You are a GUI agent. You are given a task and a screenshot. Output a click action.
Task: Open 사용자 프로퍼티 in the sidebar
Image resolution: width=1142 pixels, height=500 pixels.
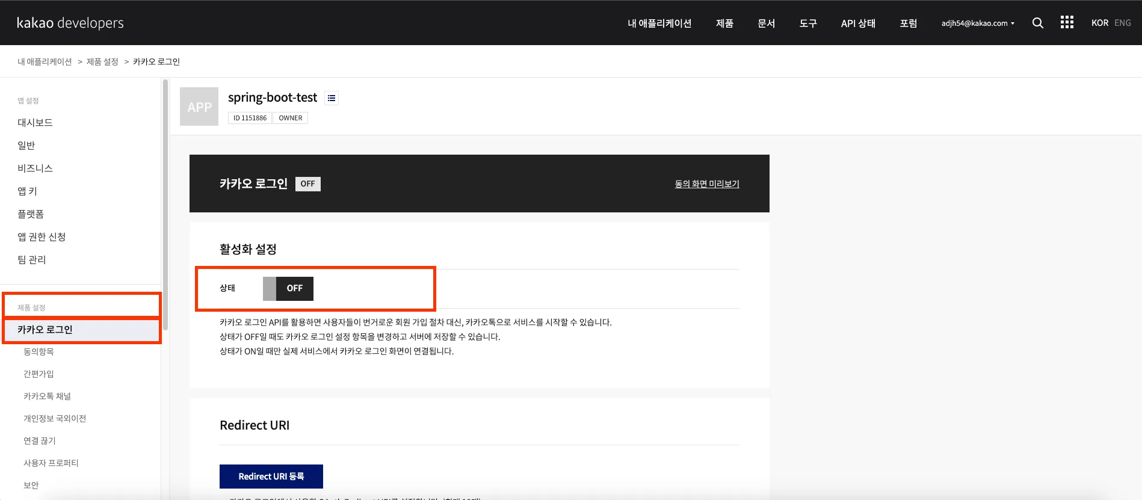tap(51, 463)
